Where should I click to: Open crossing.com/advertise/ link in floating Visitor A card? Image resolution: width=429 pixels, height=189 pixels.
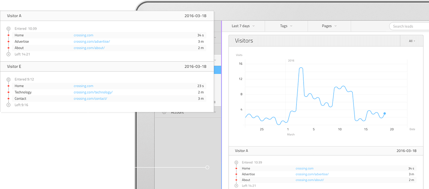[92, 42]
